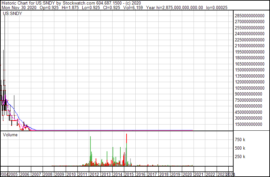Select the 2021 year label on the time axis
270x177 pixels.
coord(199,175)
